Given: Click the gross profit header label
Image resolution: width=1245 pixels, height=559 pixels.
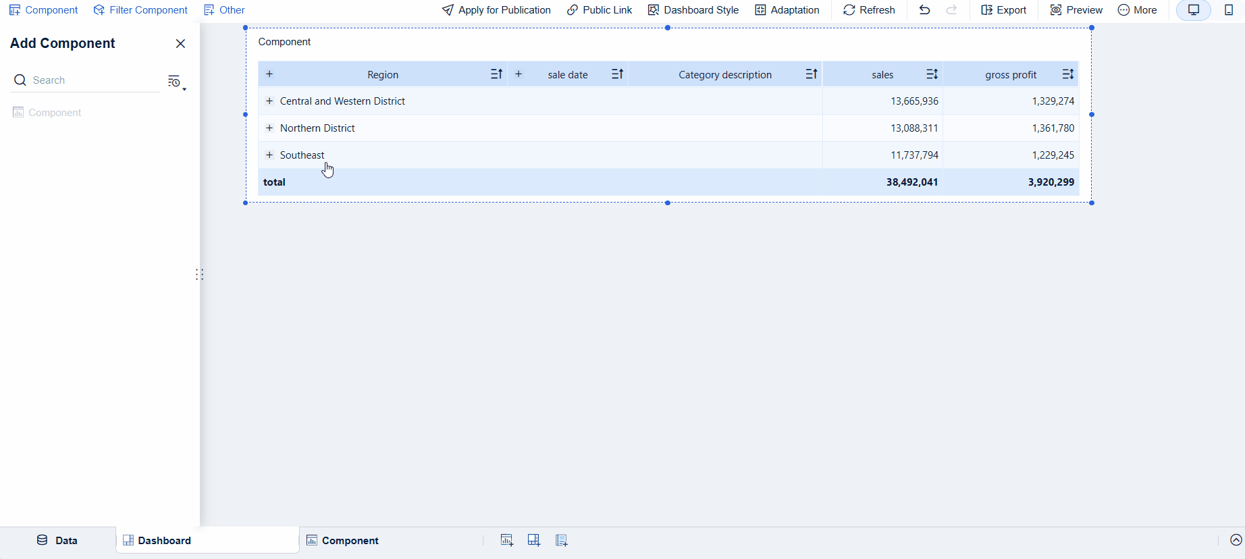Looking at the screenshot, I should pyautogui.click(x=1011, y=75).
